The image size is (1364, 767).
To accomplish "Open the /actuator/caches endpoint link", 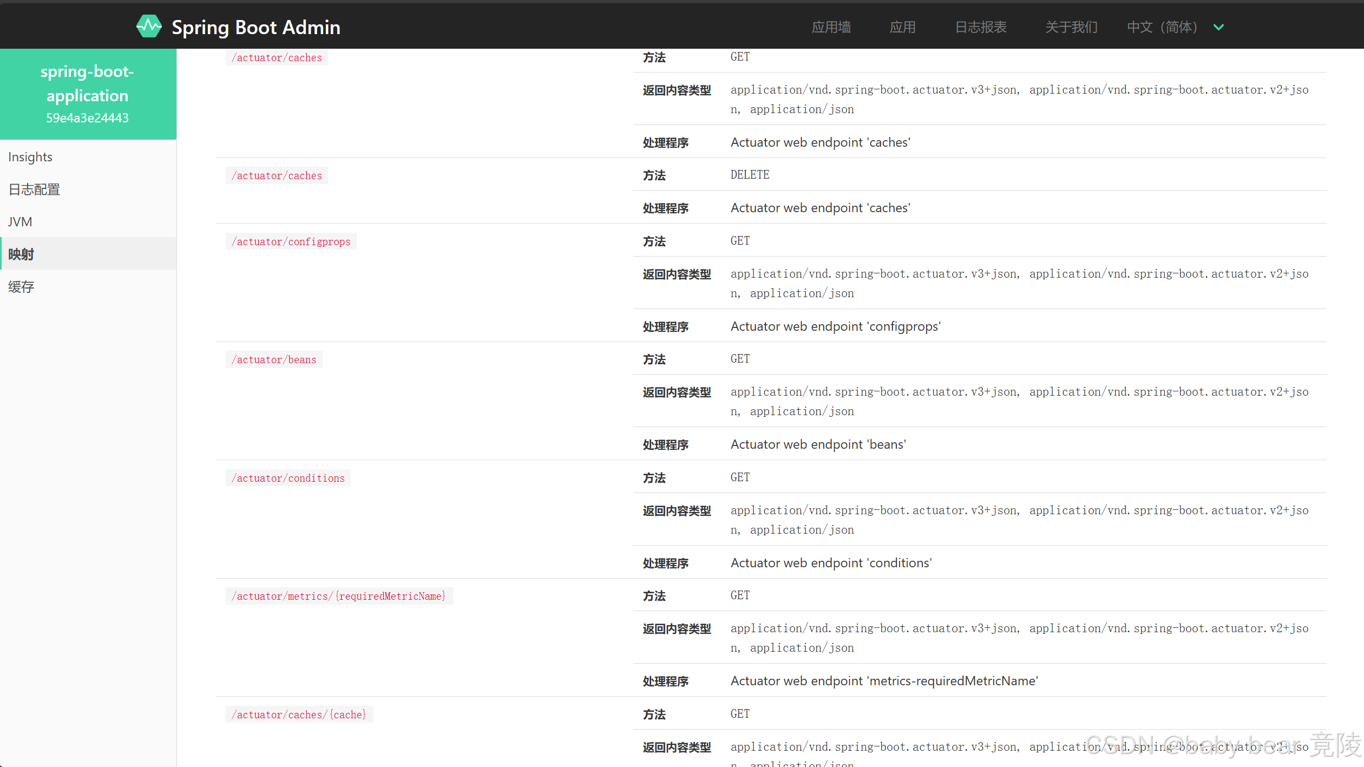I will click(277, 57).
